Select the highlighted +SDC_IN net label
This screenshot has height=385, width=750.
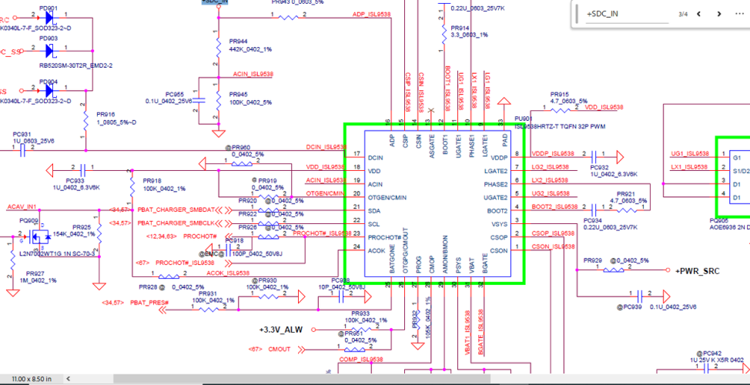pos(214,2)
